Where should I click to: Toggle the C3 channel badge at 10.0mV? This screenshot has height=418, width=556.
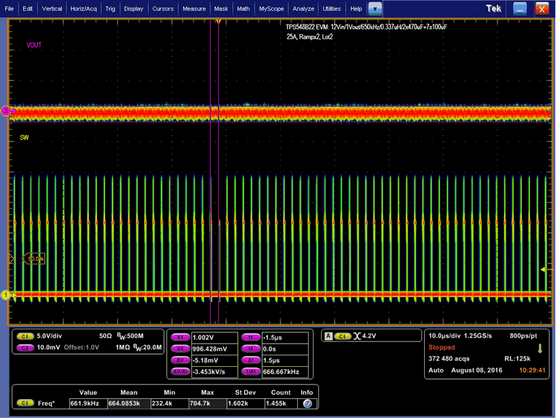25,348
